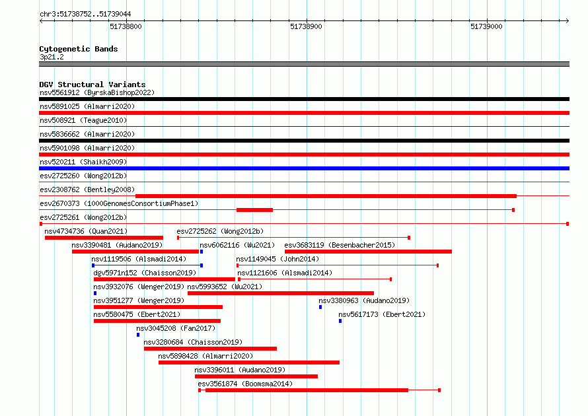588x416 pixels.
Task: Click the 51738900 ruler position label
Action: pyautogui.click(x=306, y=26)
